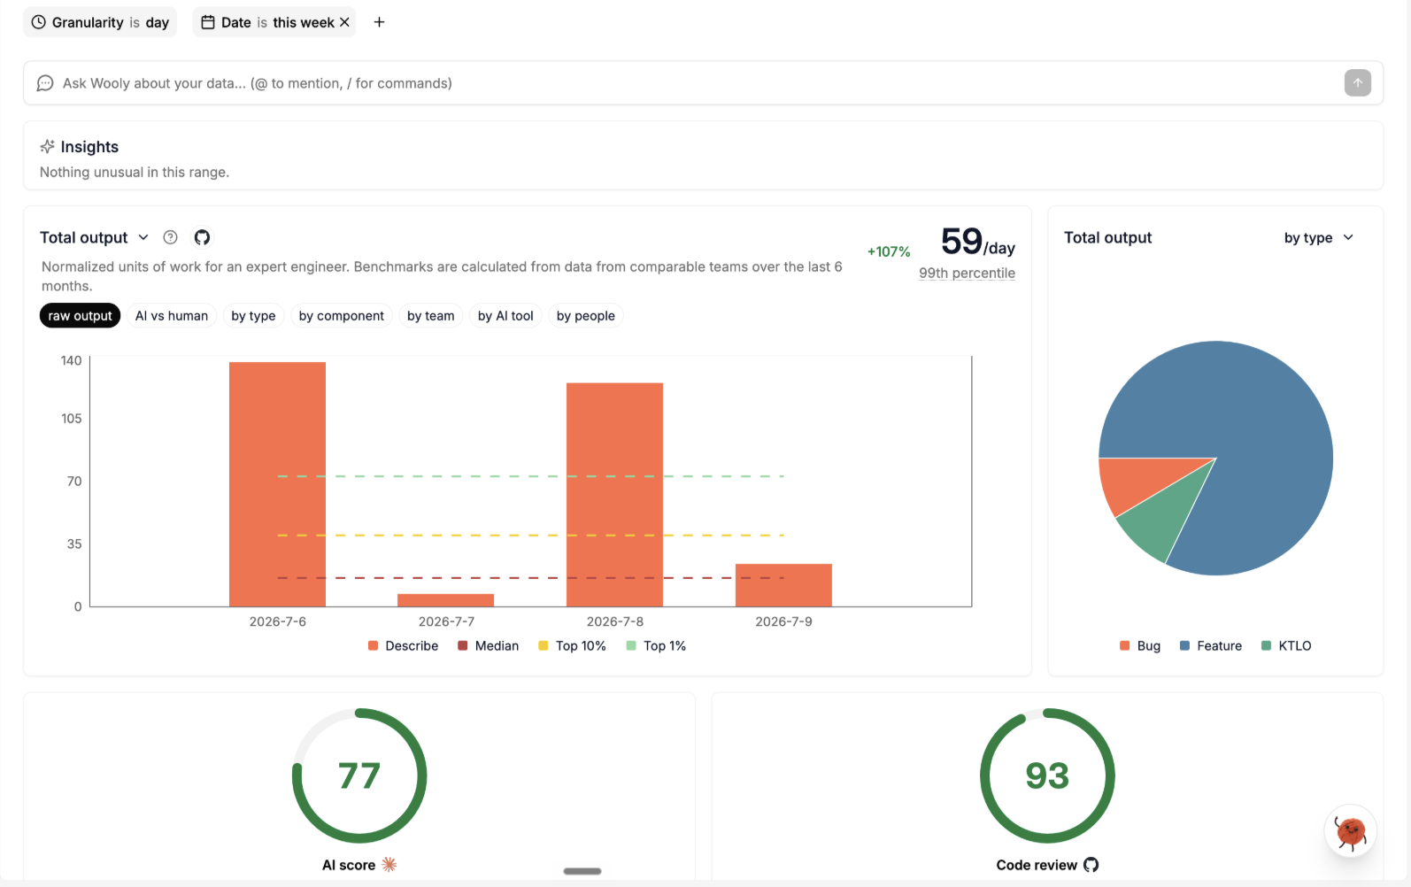Click the AI score 77 gauge

[x=359, y=775]
